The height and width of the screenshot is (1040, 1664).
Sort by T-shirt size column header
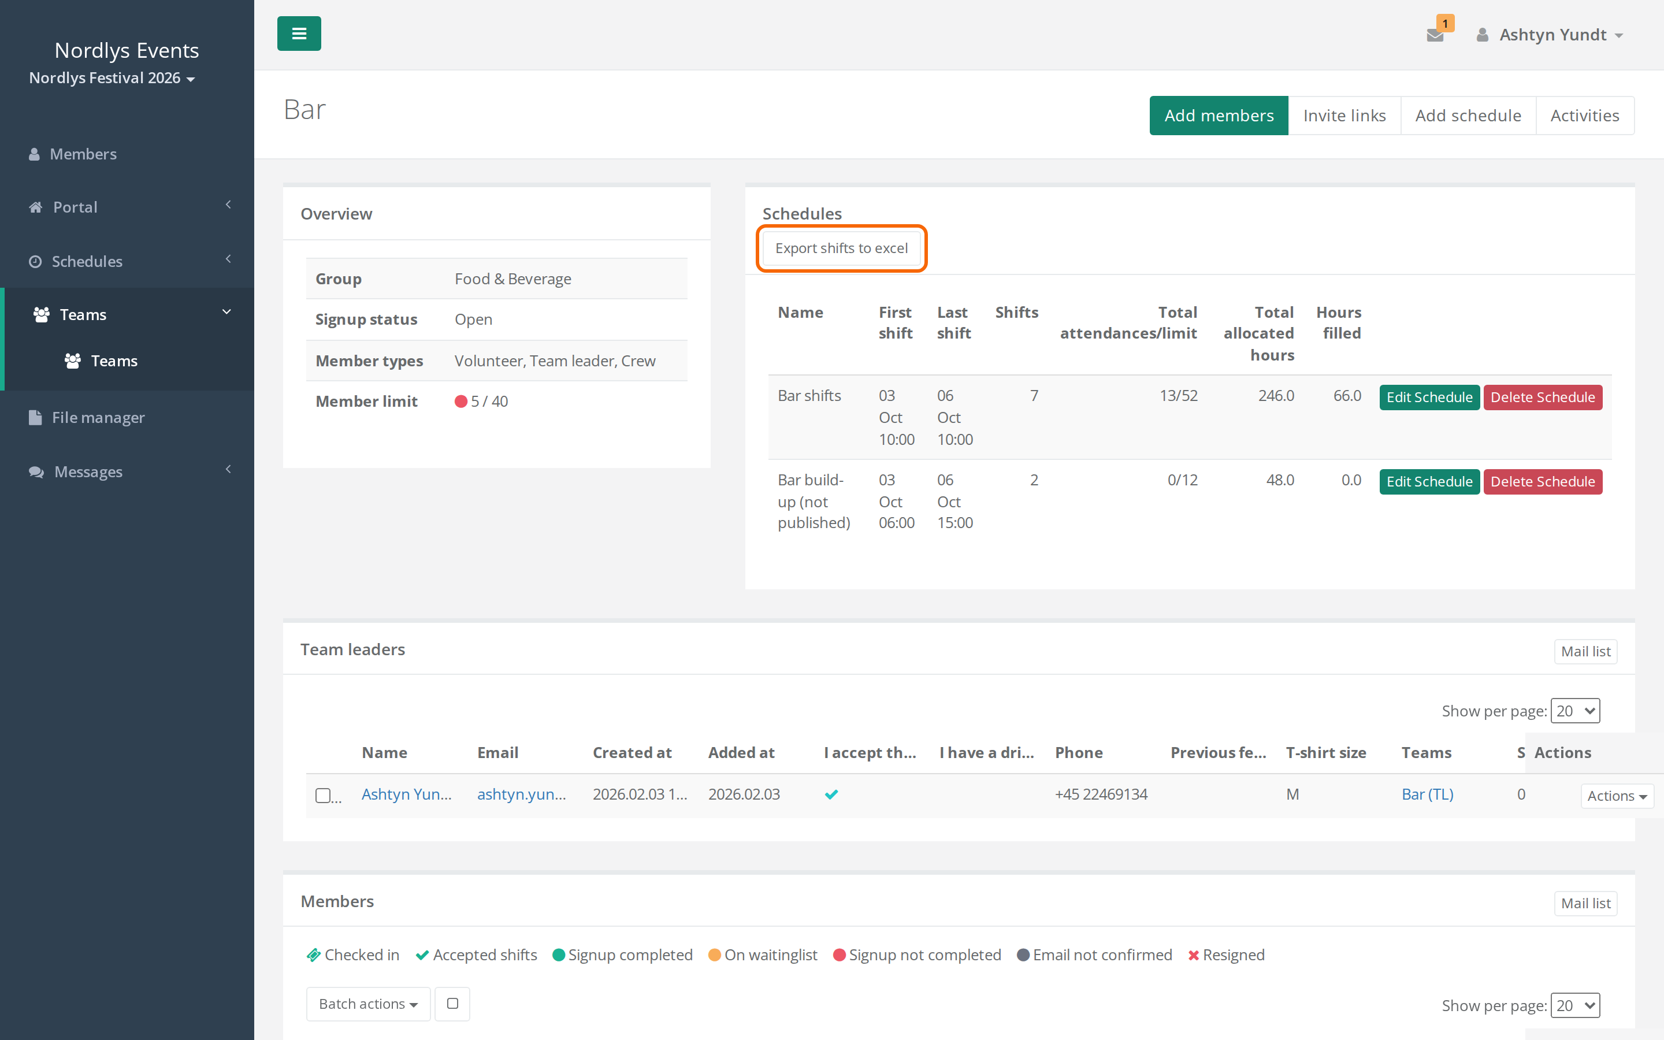[1325, 752]
